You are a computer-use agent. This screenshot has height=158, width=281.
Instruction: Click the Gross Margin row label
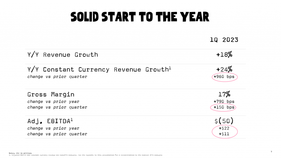[51, 94]
